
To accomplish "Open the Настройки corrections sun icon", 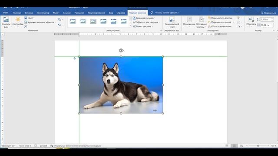I will coord(18,22).
